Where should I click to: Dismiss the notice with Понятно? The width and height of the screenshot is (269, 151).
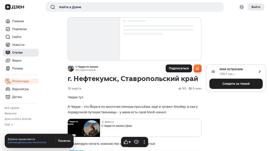pos(64,141)
